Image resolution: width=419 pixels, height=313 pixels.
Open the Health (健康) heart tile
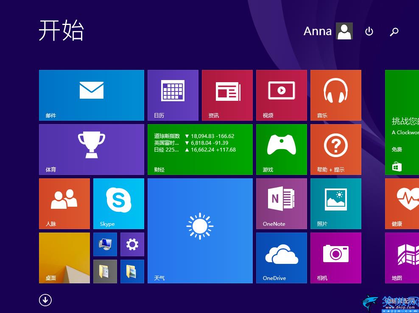click(402, 204)
